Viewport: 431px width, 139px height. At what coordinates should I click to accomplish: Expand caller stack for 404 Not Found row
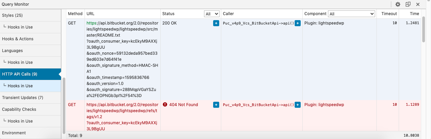coord(298,105)
